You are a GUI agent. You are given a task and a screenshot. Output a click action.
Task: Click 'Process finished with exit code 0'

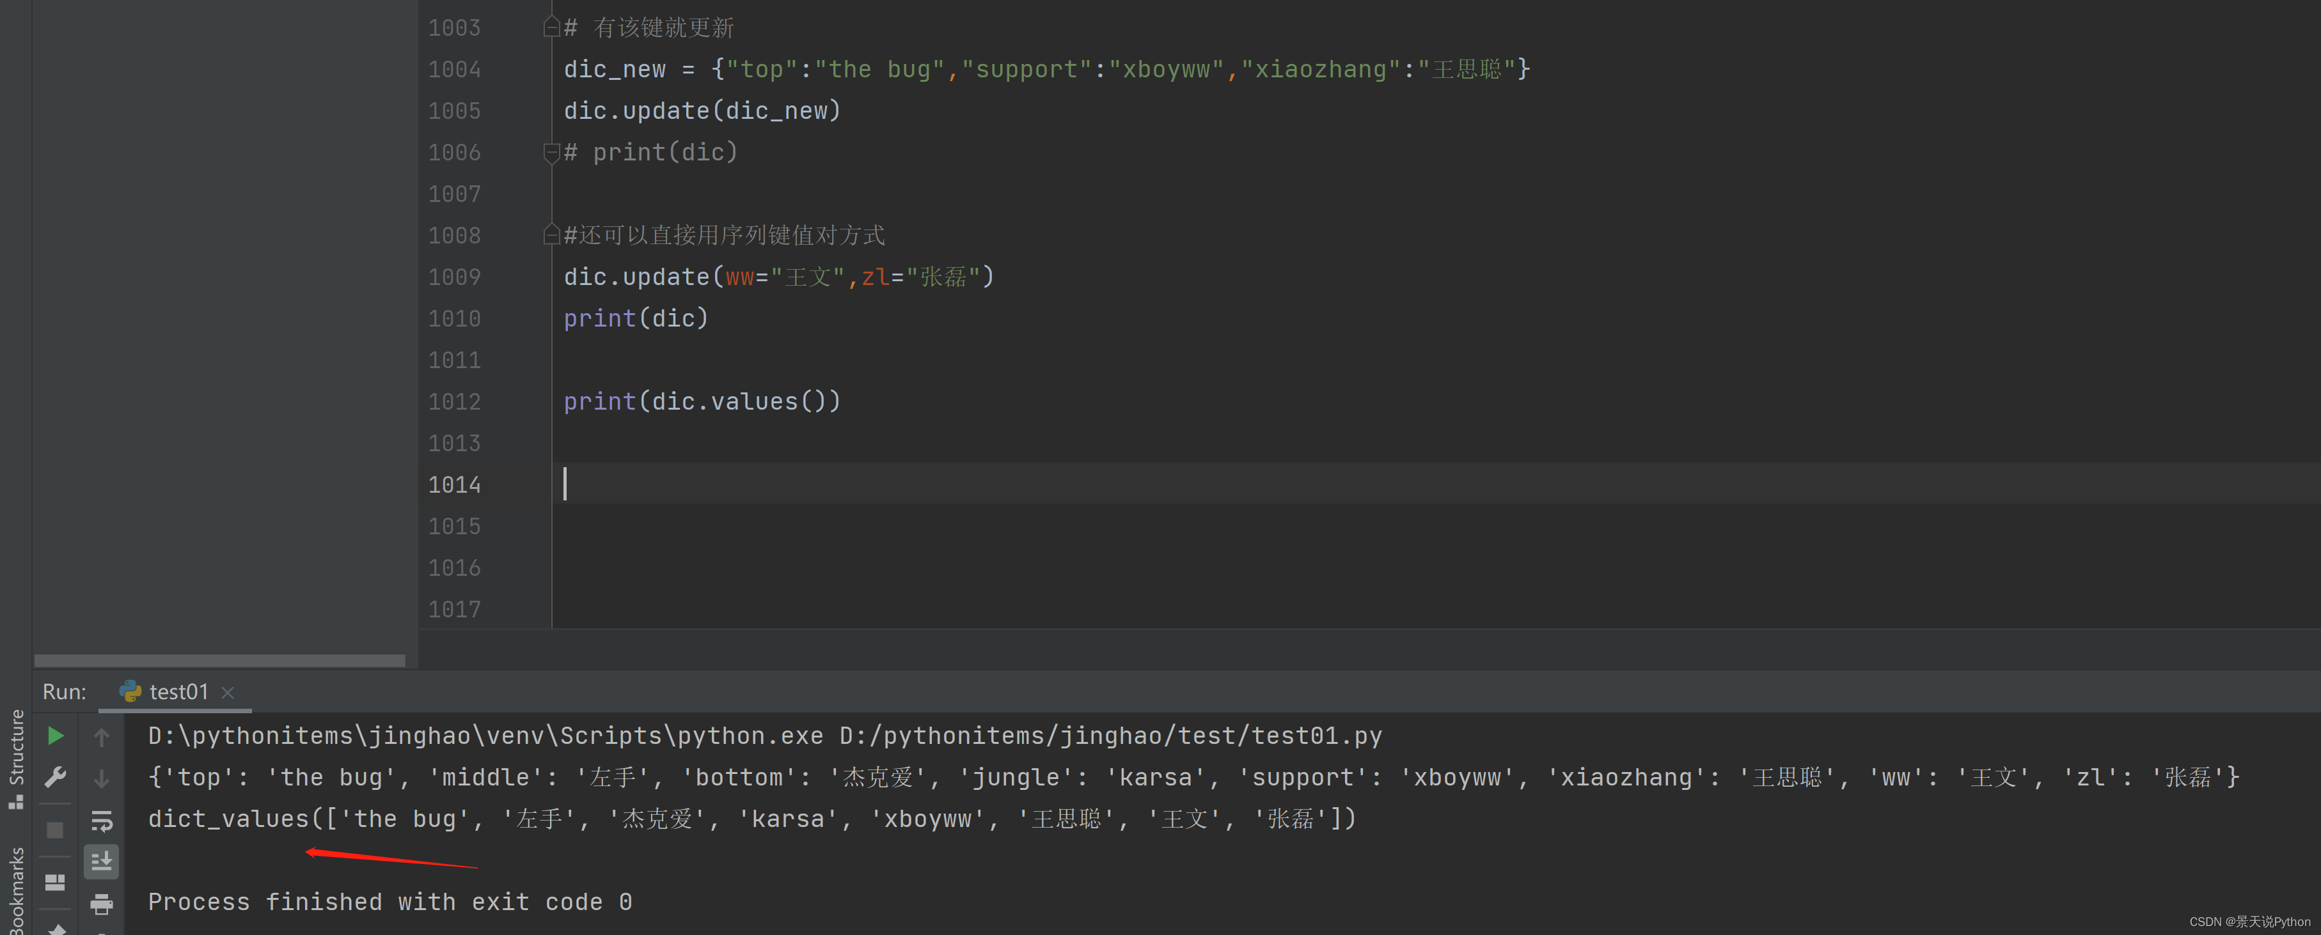[389, 902]
